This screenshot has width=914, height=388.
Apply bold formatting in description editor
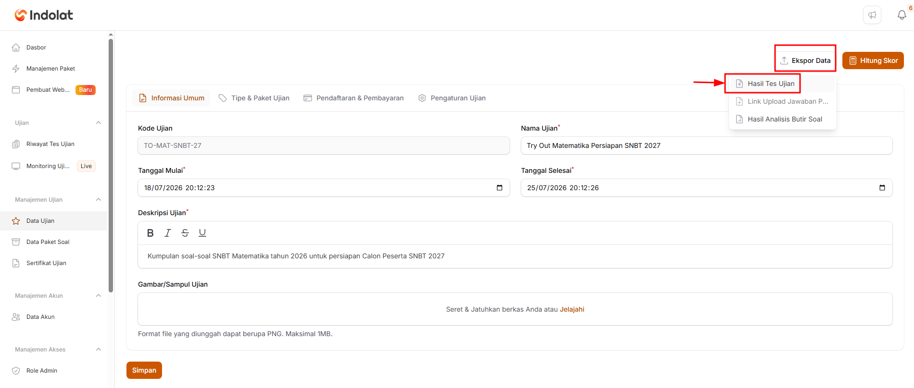point(150,233)
